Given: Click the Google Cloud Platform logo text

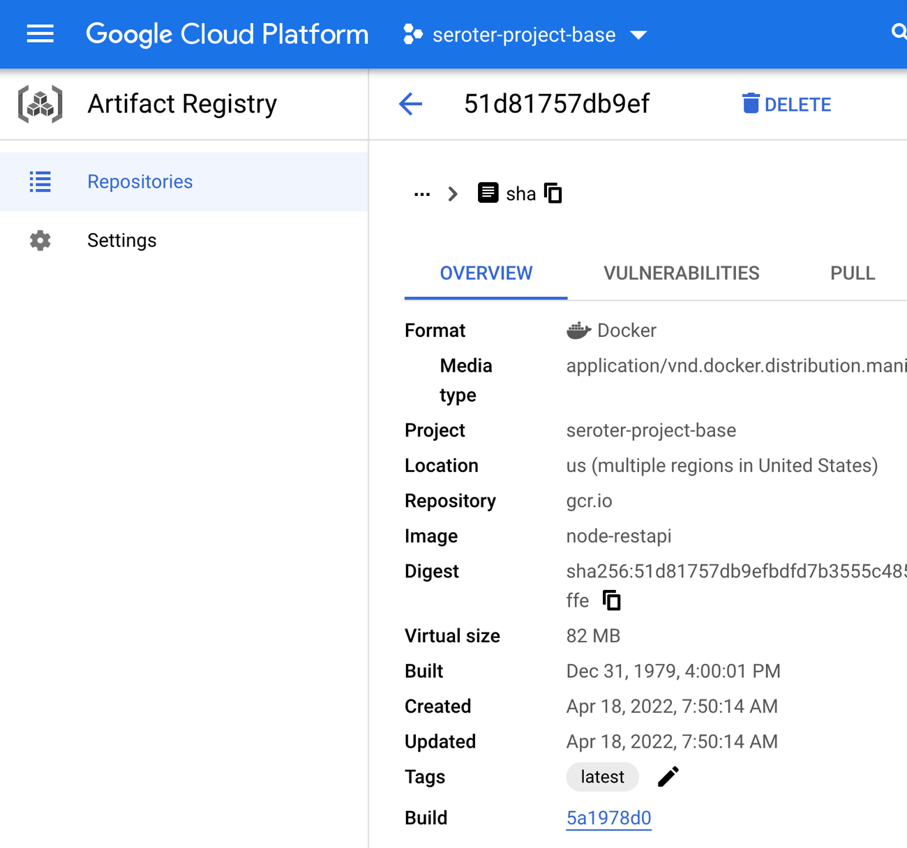Looking at the screenshot, I should pyautogui.click(x=227, y=34).
